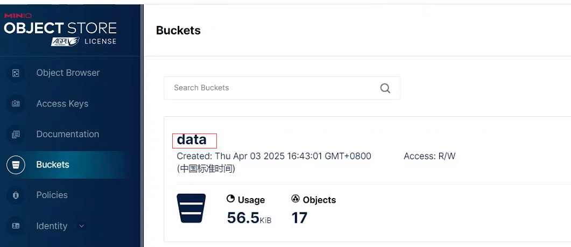Select the Buckets text label in the sidebar
This screenshot has width=571, height=247.
click(x=53, y=165)
